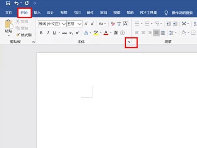Select the 开始 ribbon tab
The width and height of the screenshot is (197, 148).
coord(24,12)
